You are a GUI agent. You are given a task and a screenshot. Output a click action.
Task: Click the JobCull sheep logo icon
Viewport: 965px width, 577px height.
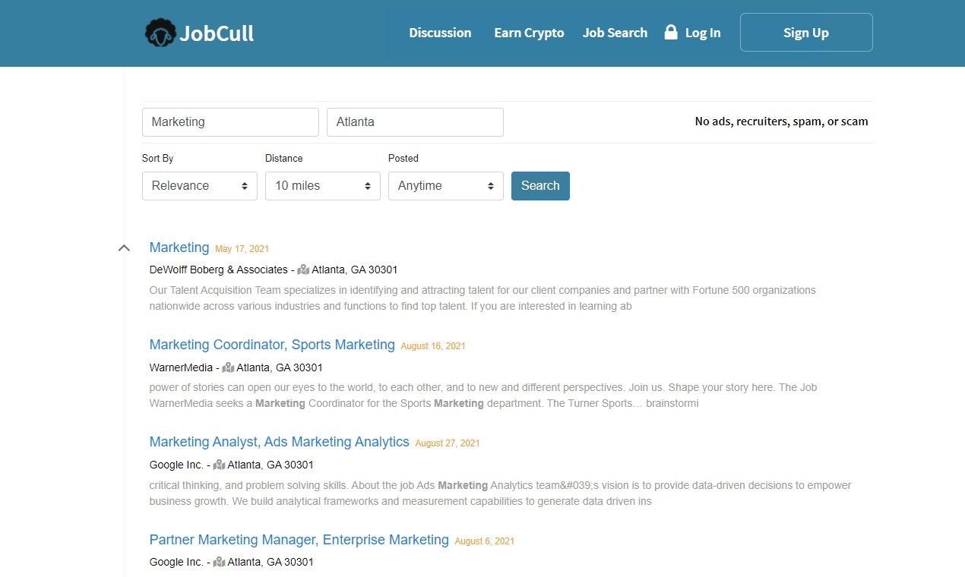tap(160, 33)
